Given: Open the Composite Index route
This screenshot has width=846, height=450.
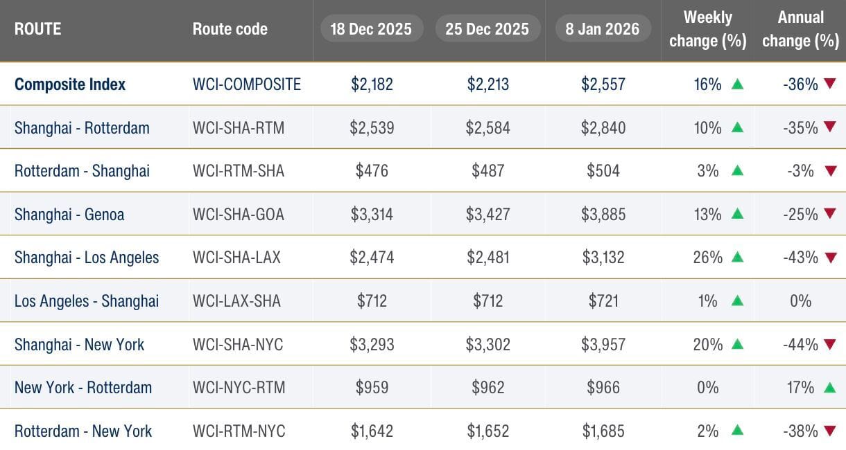Looking at the screenshot, I should tap(70, 84).
